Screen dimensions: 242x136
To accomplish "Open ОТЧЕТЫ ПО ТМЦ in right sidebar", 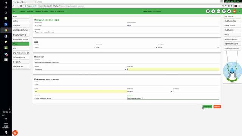I will pos(232,21).
